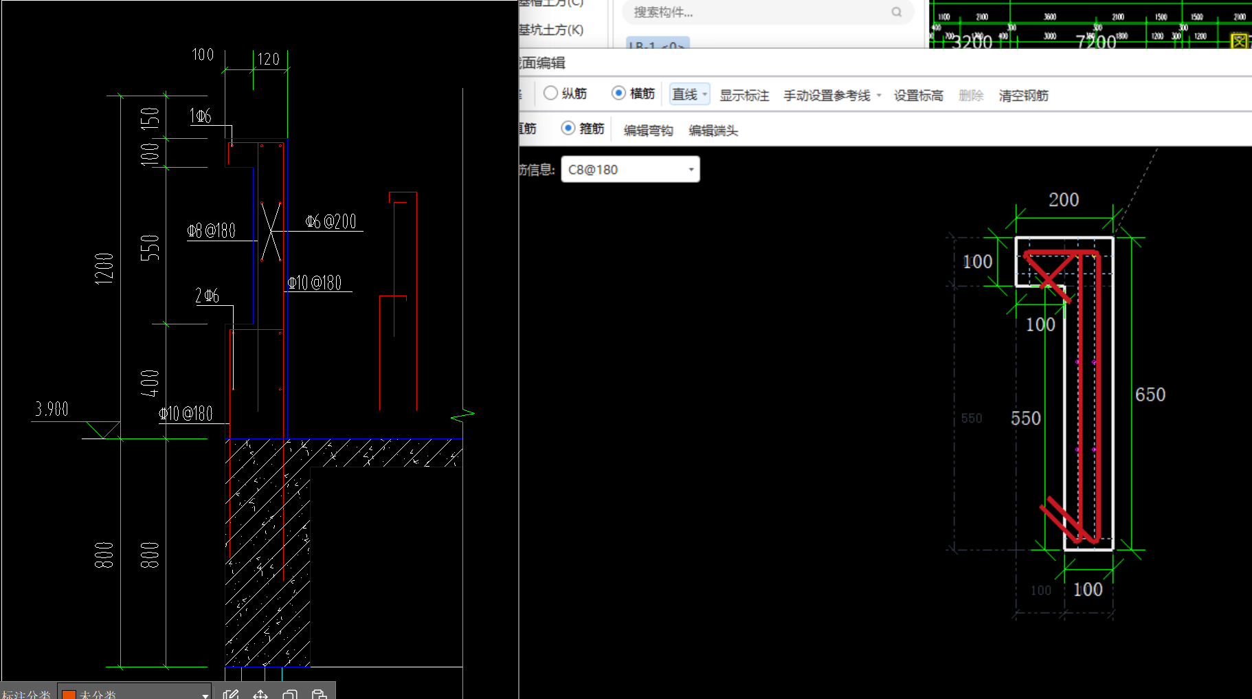Click the yellow 图 marker icon

coord(1239,41)
